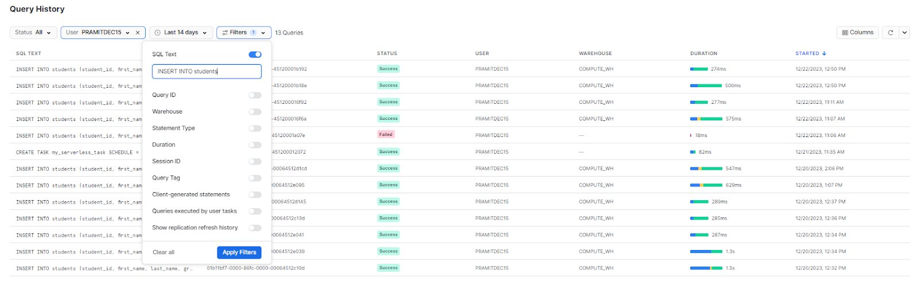Click the SQL Text search input field
The image size is (918, 289).
coord(207,71)
